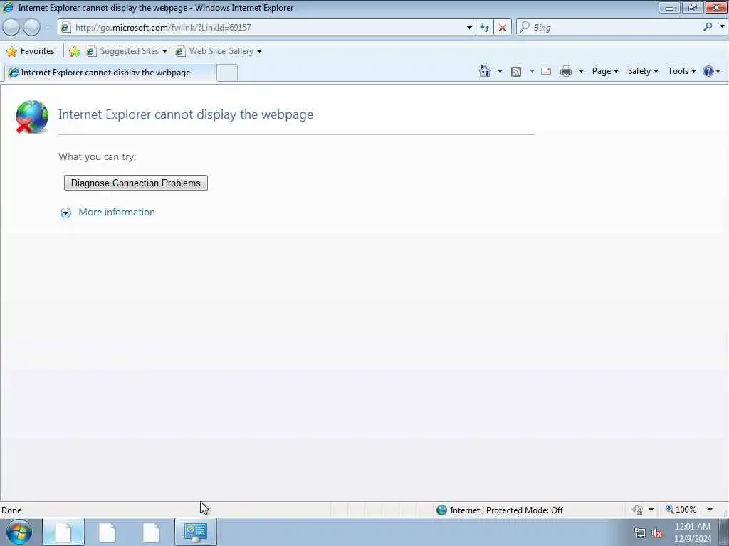The image size is (729, 546).
Task: Click the Add to Favorites Bar icon
Action: tap(74, 51)
